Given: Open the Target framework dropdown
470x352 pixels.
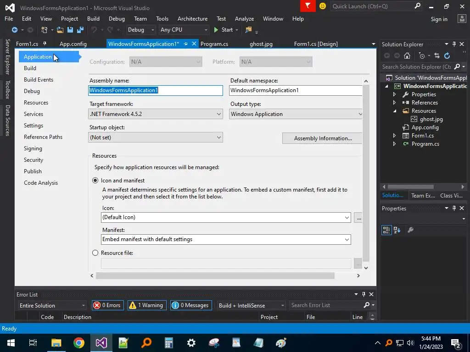Looking at the screenshot, I should click(156, 114).
